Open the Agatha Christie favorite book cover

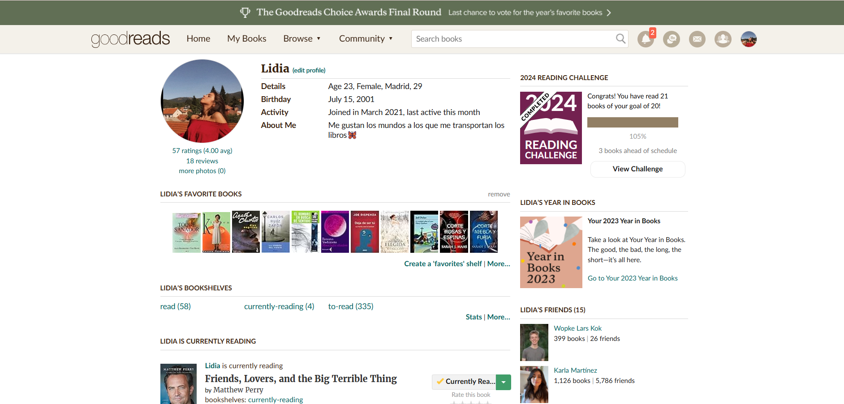point(246,232)
